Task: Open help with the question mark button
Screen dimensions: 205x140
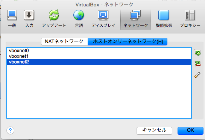Action: coord(10,130)
